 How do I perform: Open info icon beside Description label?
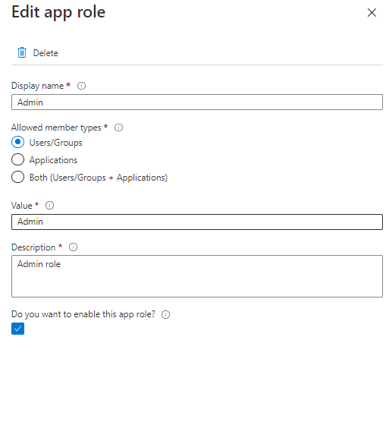pyautogui.click(x=73, y=247)
